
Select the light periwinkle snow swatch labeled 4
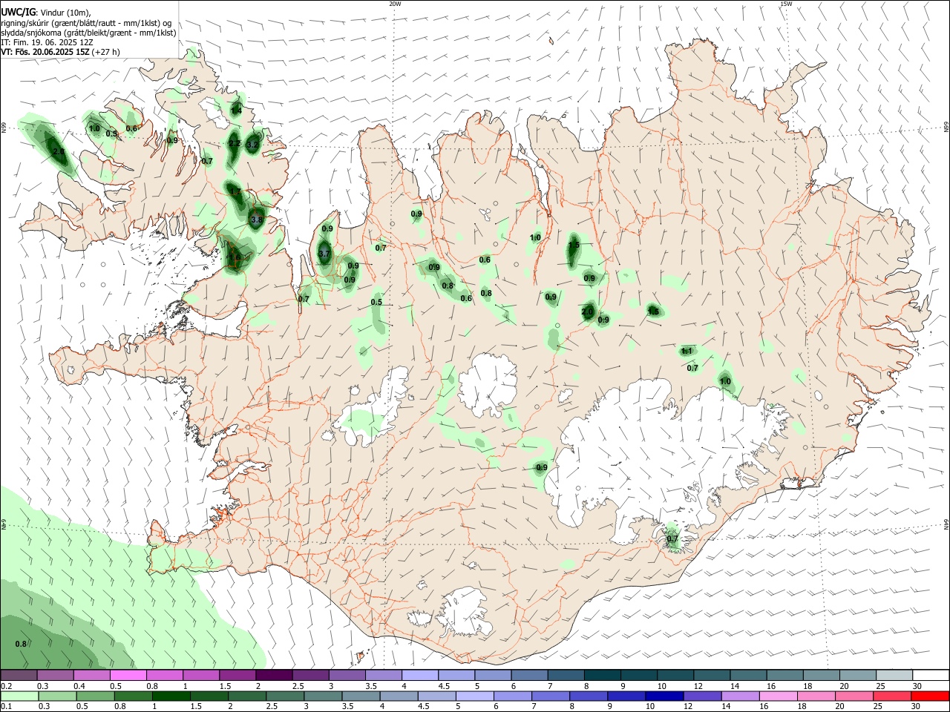click(420, 675)
